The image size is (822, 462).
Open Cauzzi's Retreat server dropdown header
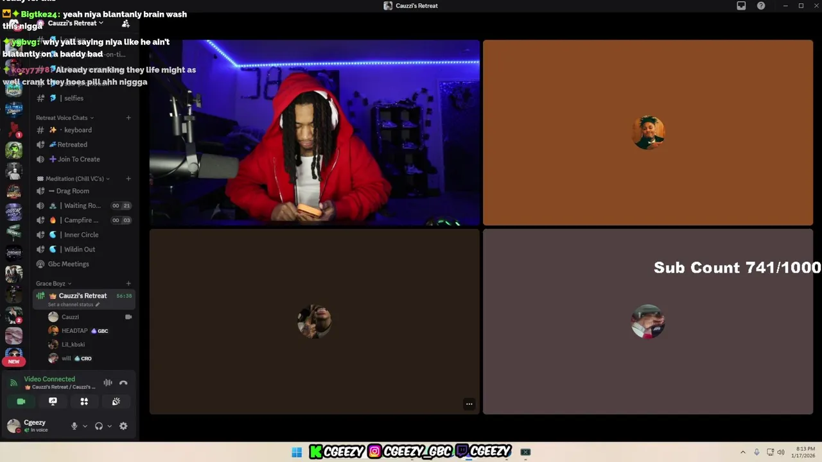pyautogui.click(x=76, y=23)
